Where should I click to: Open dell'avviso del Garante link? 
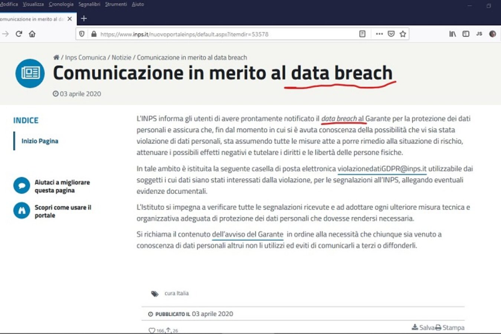point(248,234)
